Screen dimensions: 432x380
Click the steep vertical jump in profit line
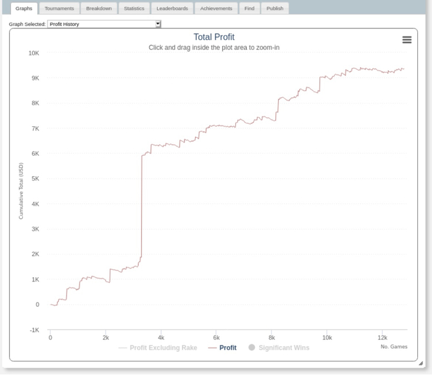tap(141, 206)
